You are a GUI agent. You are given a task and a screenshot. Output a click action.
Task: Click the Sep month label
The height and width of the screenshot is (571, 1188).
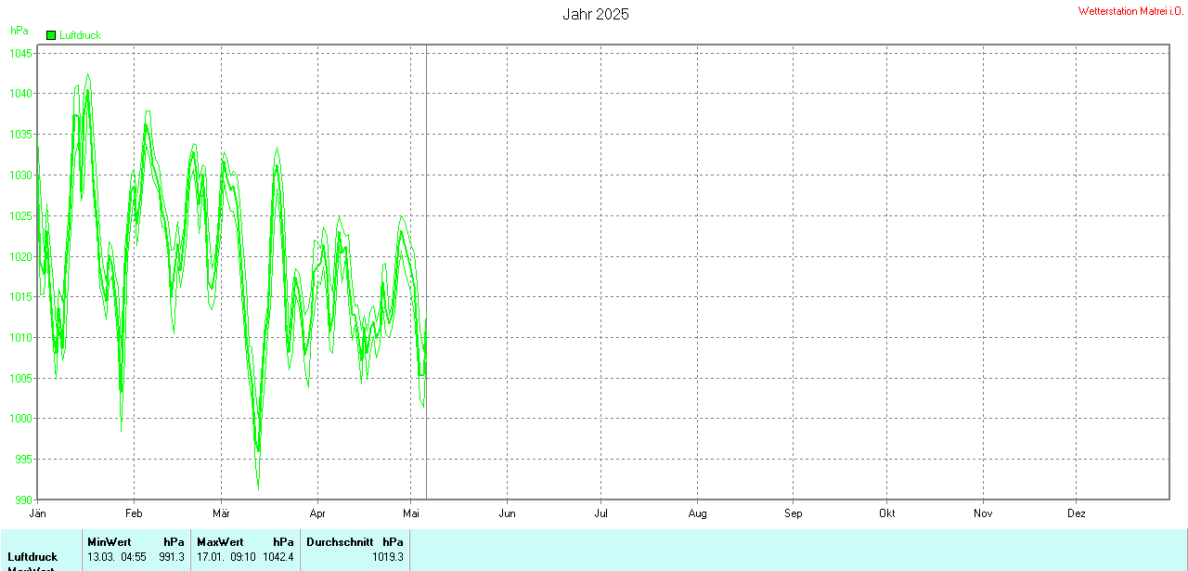click(793, 513)
